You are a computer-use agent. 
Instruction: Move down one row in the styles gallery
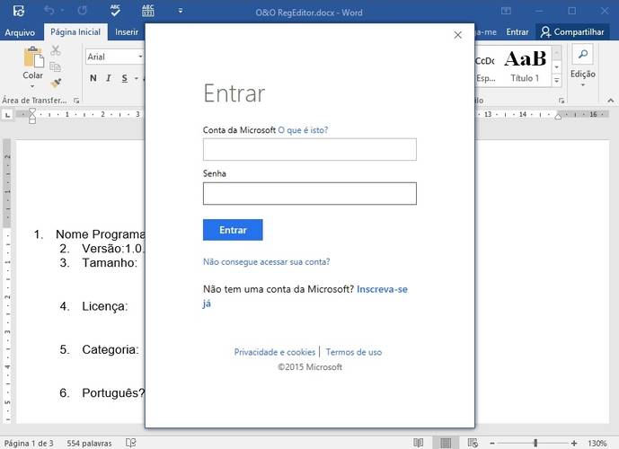point(557,67)
